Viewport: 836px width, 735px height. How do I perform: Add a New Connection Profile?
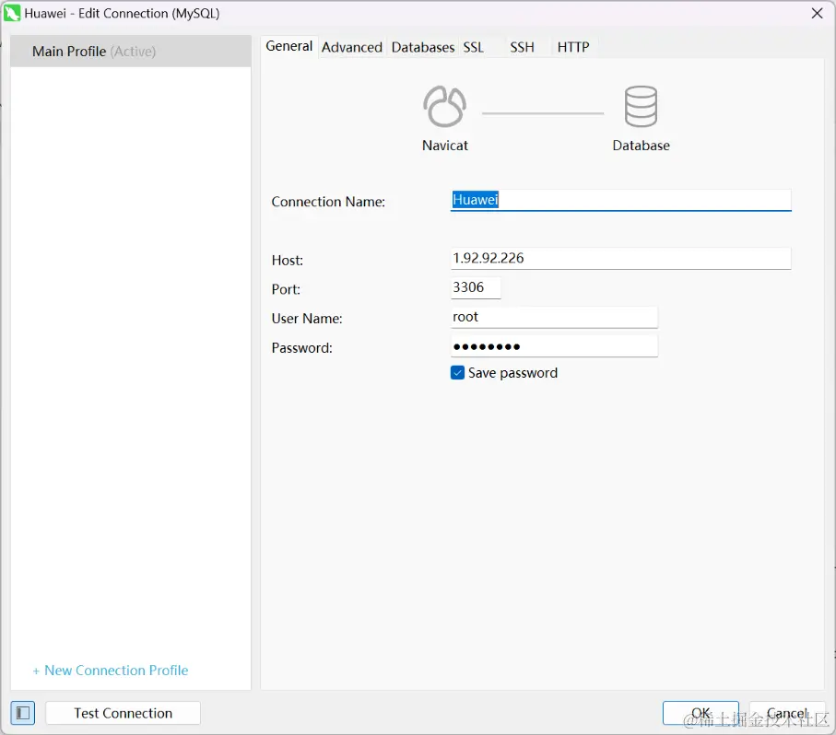[111, 670]
